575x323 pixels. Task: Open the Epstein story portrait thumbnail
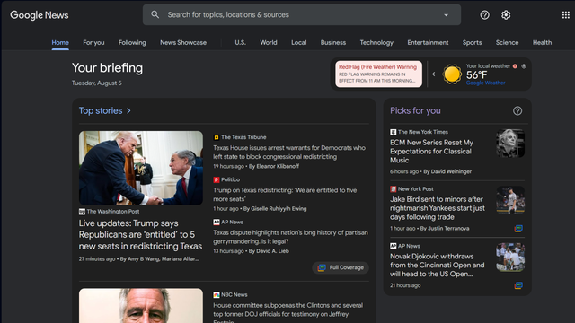[x=141, y=306]
